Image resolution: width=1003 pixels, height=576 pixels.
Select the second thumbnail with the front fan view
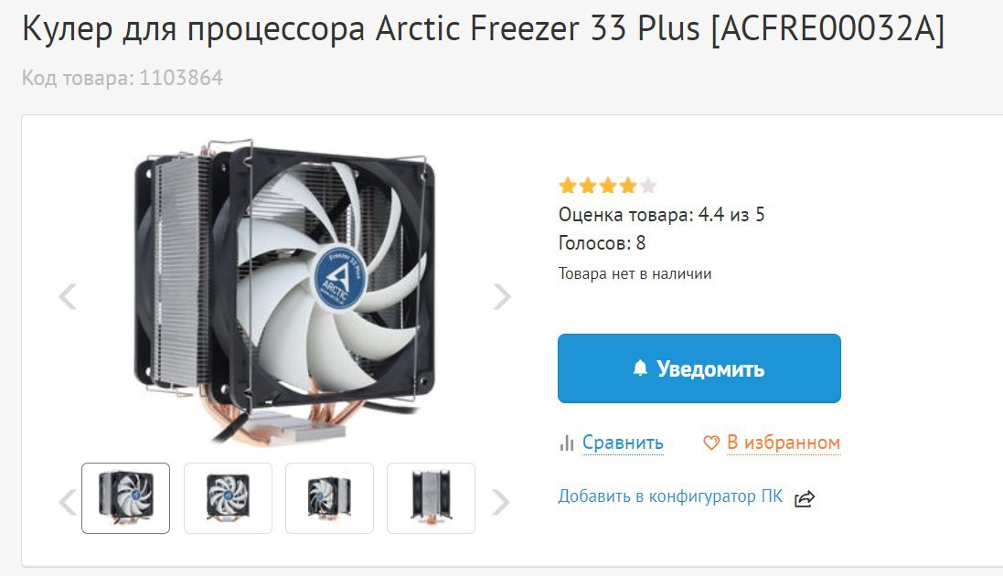coord(228,498)
